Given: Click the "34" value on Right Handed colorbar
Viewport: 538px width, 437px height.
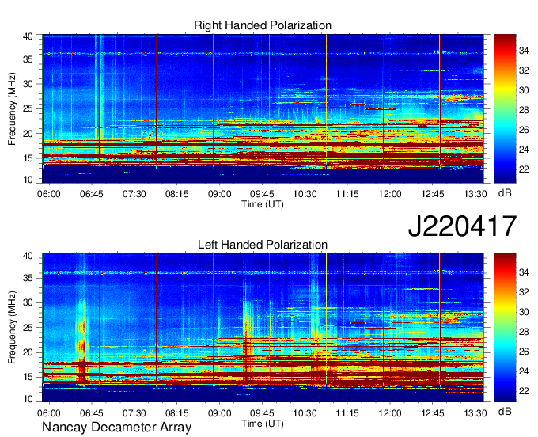Looking at the screenshot, I should (524, 51).
